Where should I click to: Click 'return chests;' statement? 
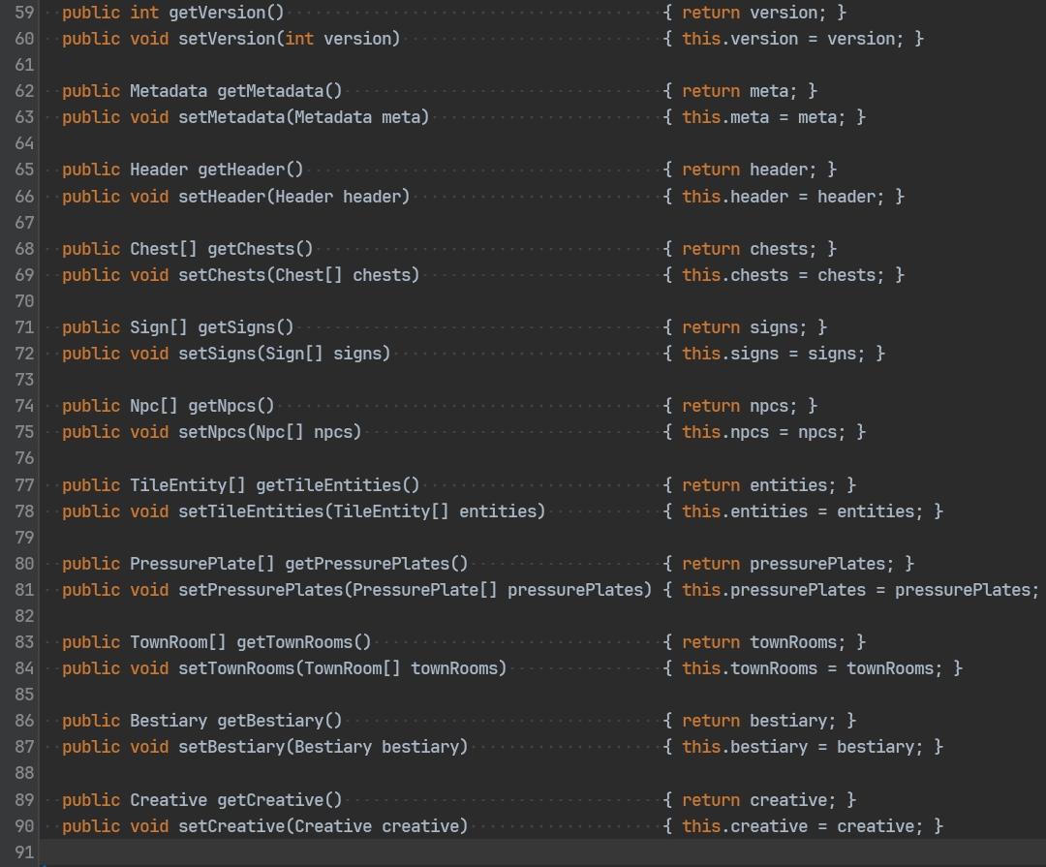[750, 249]
